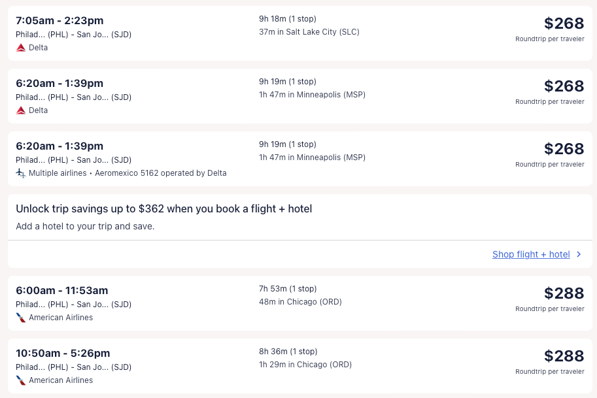Click Aeromexico 5162 operated by Delta text
The height and width of the screenshot is (398, 597).
click(161, 173)
